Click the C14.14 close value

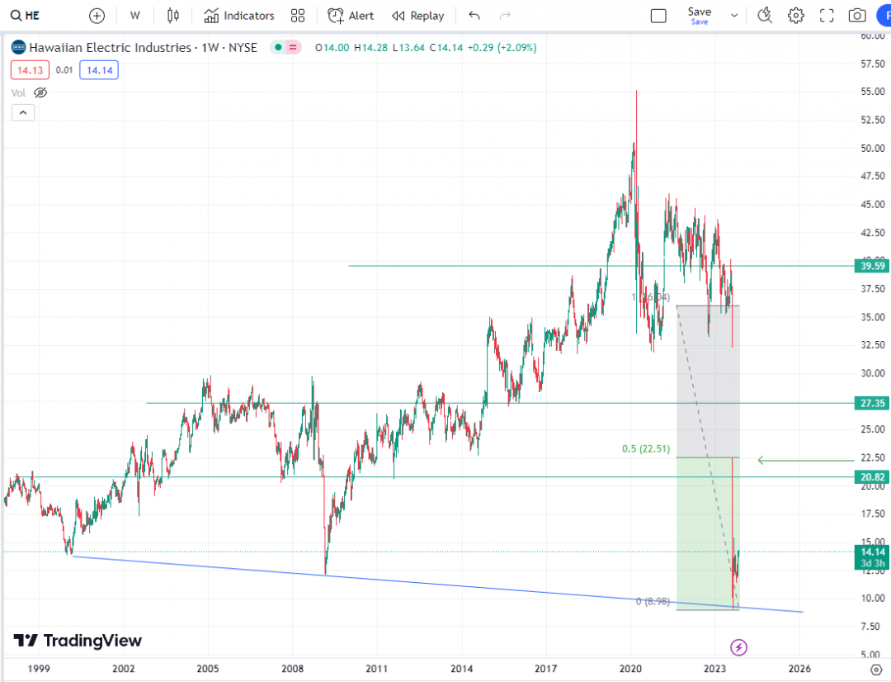[446, 47]
